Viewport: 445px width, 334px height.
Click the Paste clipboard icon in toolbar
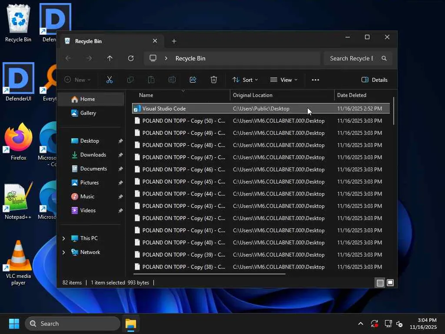click(x=151, y=80)
